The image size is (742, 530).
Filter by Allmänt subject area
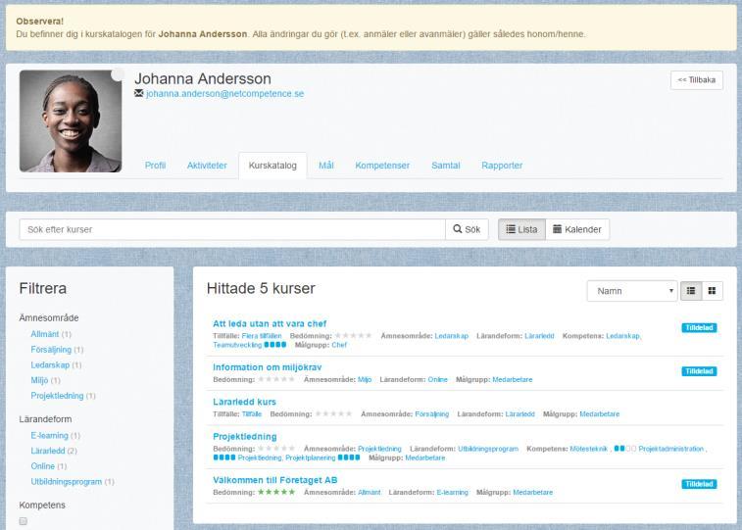pos(45,334)
